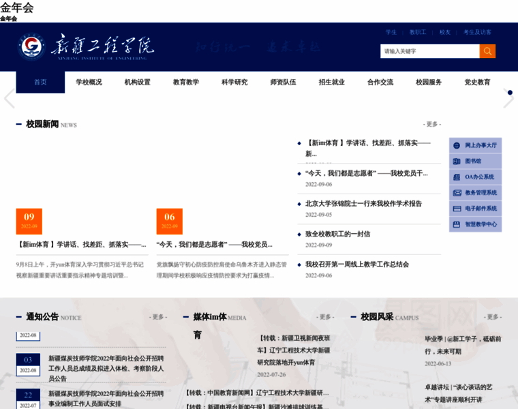This screenshot has height=409, width=518.
Task: Select 首页 in the navigation bar
Action: coord(40,82)
